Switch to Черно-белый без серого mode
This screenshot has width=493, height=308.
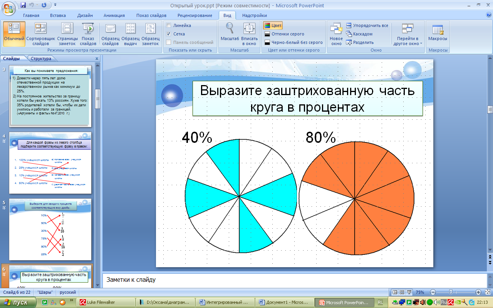(293, 42)
